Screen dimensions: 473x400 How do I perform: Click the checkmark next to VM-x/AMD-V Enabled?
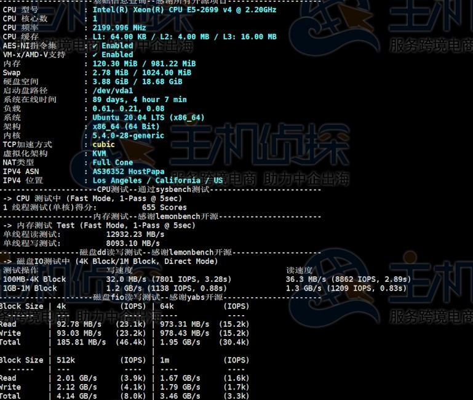click(x=96, y=55)
